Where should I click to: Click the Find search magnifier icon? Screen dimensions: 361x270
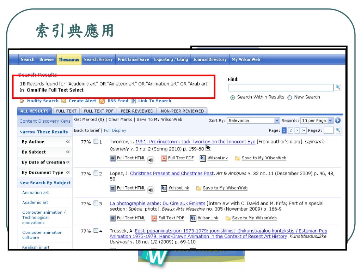[x=338, y=87]
